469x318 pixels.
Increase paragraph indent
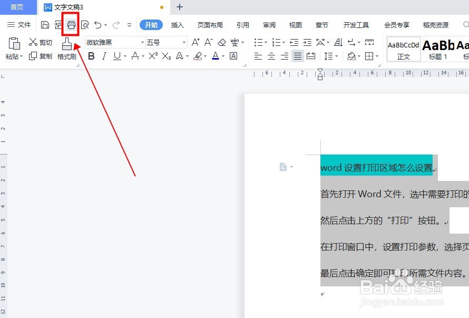(307, 43)
